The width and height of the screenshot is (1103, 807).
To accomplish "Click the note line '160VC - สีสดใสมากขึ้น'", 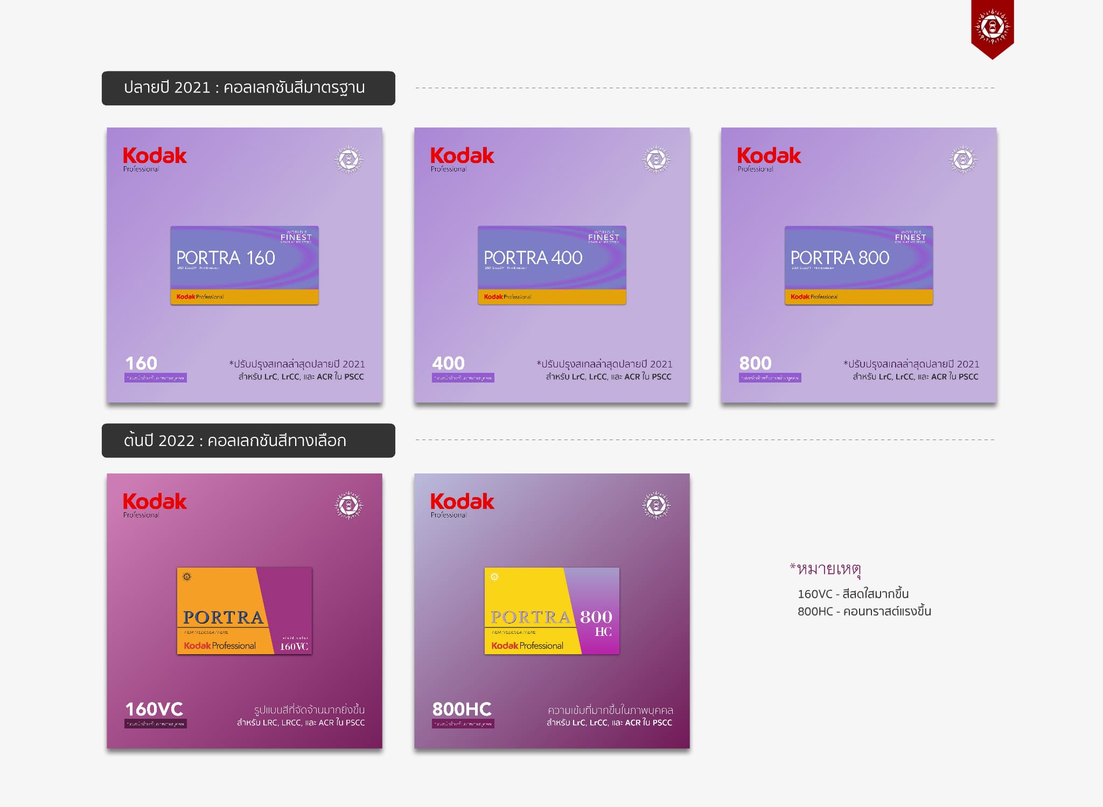I will pyautogui.click(x=853, y=594).
